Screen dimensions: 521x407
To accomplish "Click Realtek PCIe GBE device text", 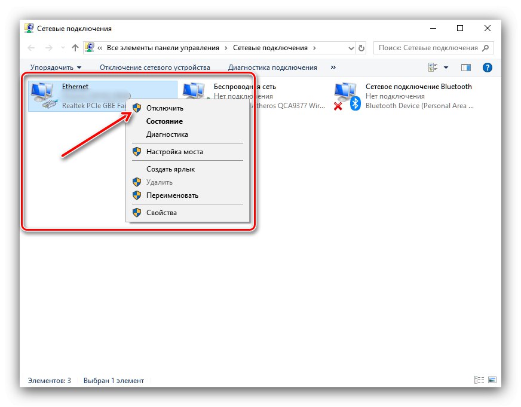I will 94,106.
